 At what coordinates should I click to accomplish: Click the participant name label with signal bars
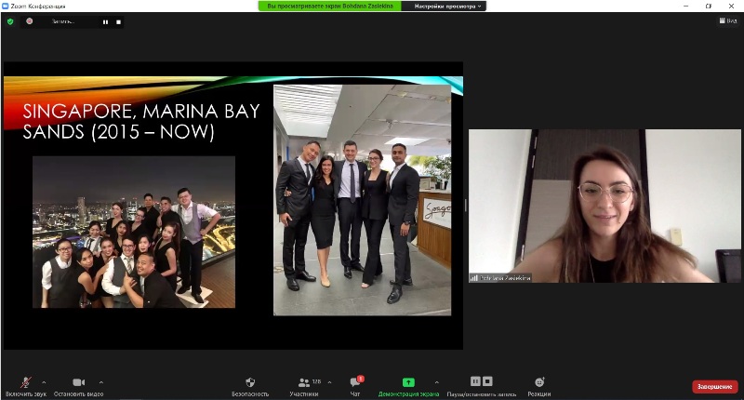500,278
